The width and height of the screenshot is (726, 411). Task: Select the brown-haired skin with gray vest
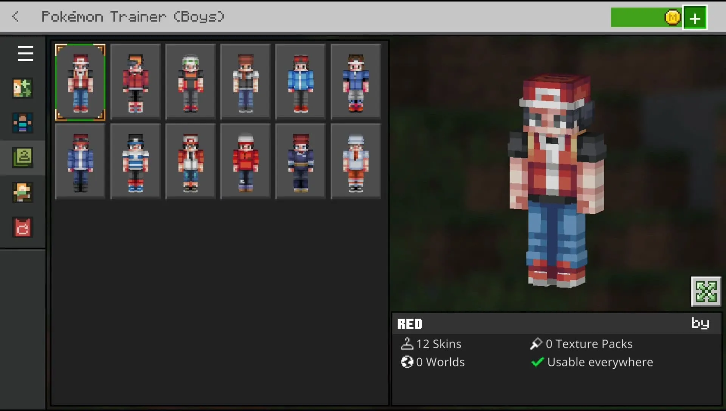(x=245, y=82)
